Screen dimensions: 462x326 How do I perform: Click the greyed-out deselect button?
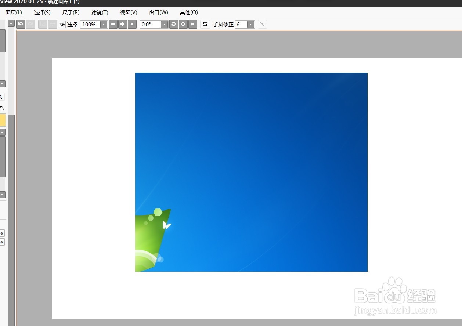coord(43,24)
